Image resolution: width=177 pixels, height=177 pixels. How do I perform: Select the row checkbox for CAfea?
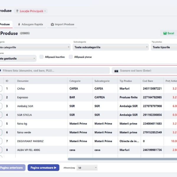click(1, 88)
